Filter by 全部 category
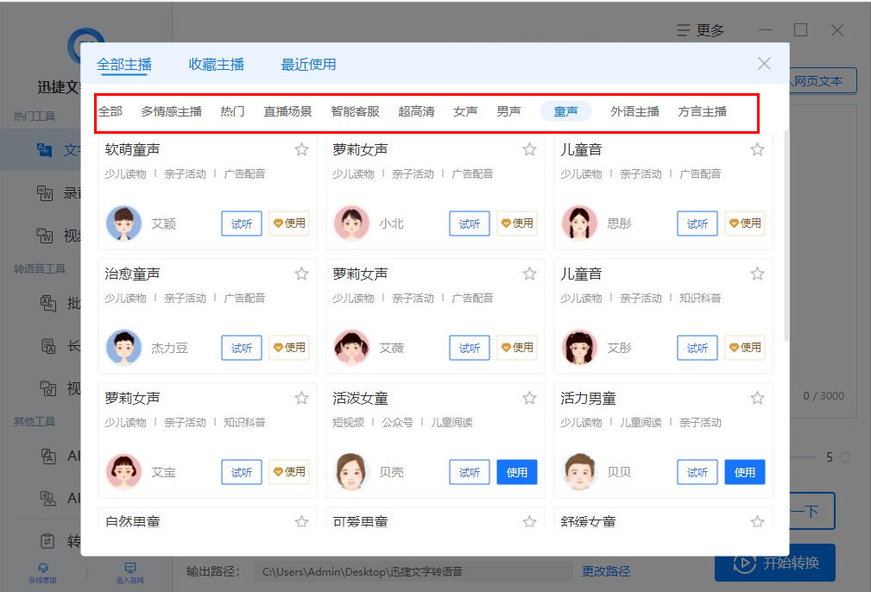This screenshot has height=592, width=871. click(110, 111)
